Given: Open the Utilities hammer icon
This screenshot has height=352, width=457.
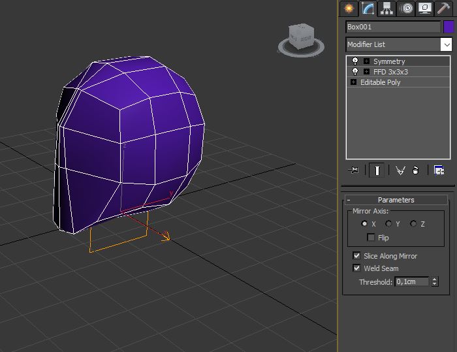Looking at the screenshot, I should coord(445,8).
